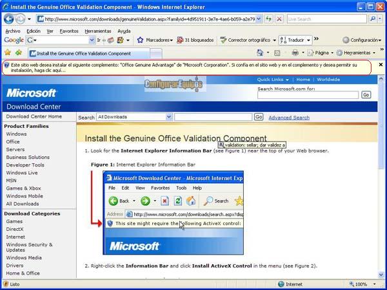387x290 pixels.
Task: Click the browser Forward arrow button
Action: (x=20, y=19)
